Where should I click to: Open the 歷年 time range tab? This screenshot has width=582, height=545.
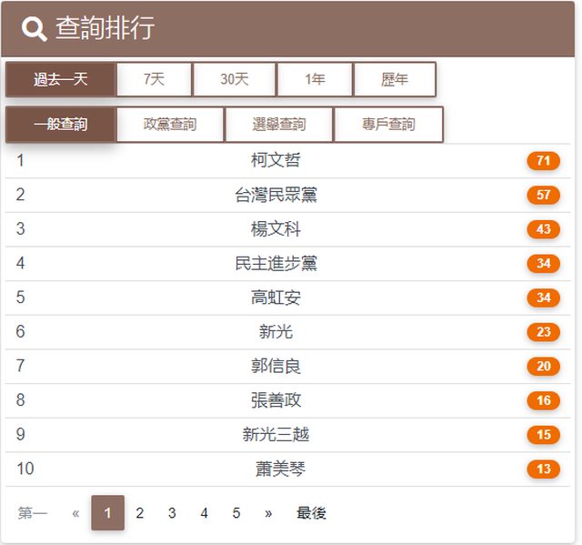pyautogui.click(x=394, y=79)
